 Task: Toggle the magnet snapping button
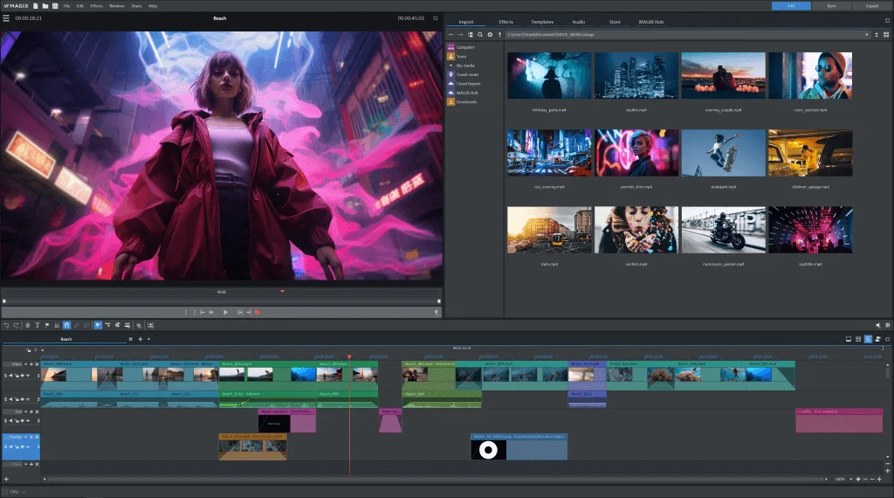(x=66, y=325)
